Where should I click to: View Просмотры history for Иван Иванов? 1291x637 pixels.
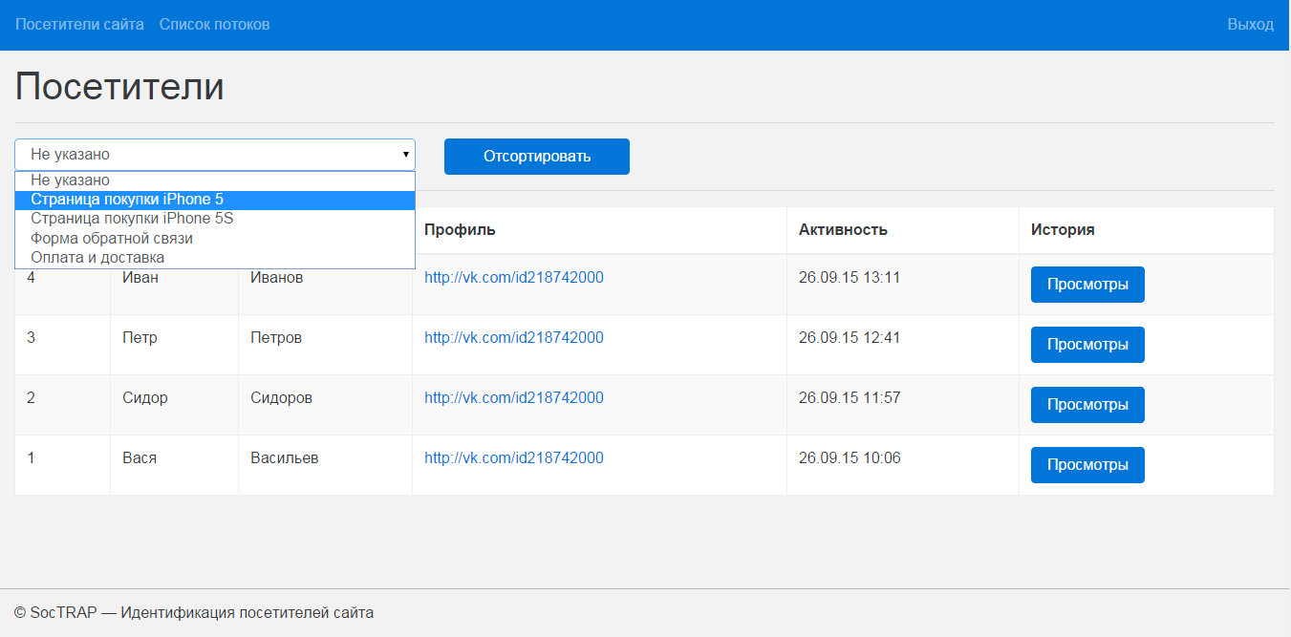[1087, 285]
